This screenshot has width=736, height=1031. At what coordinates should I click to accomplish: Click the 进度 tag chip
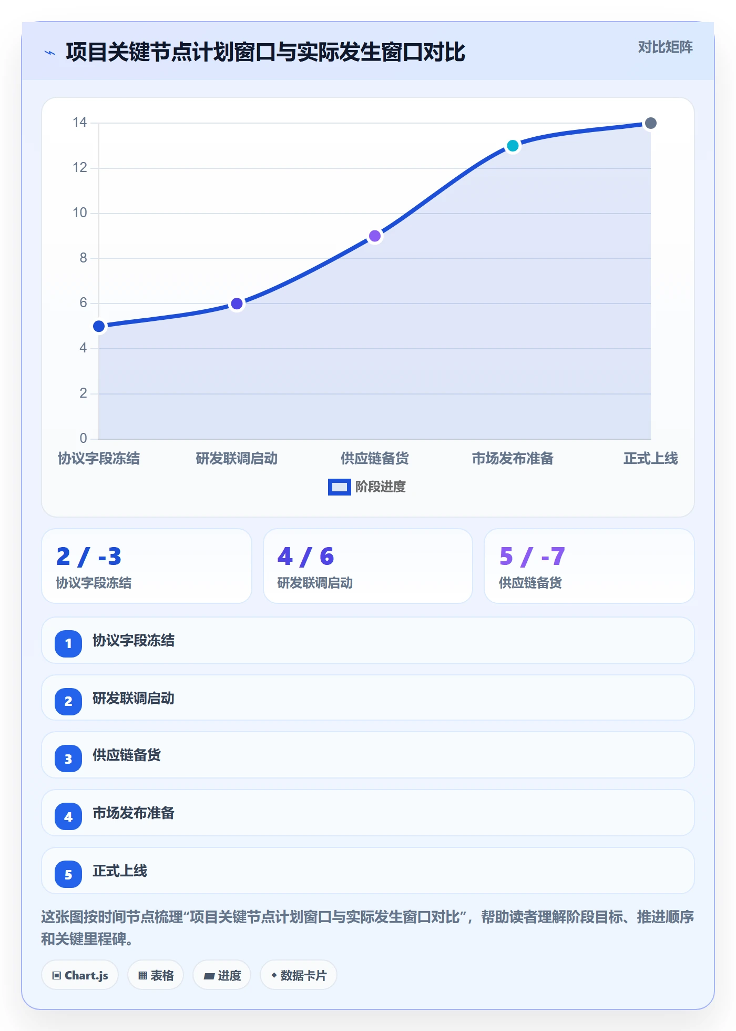(x=222, y=975)
